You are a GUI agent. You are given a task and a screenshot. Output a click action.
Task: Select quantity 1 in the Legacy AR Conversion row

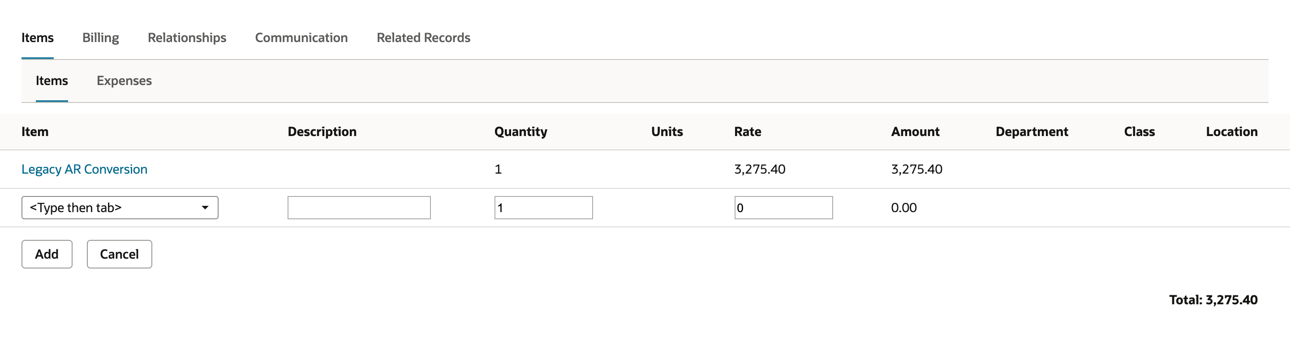tap(498, 169)
